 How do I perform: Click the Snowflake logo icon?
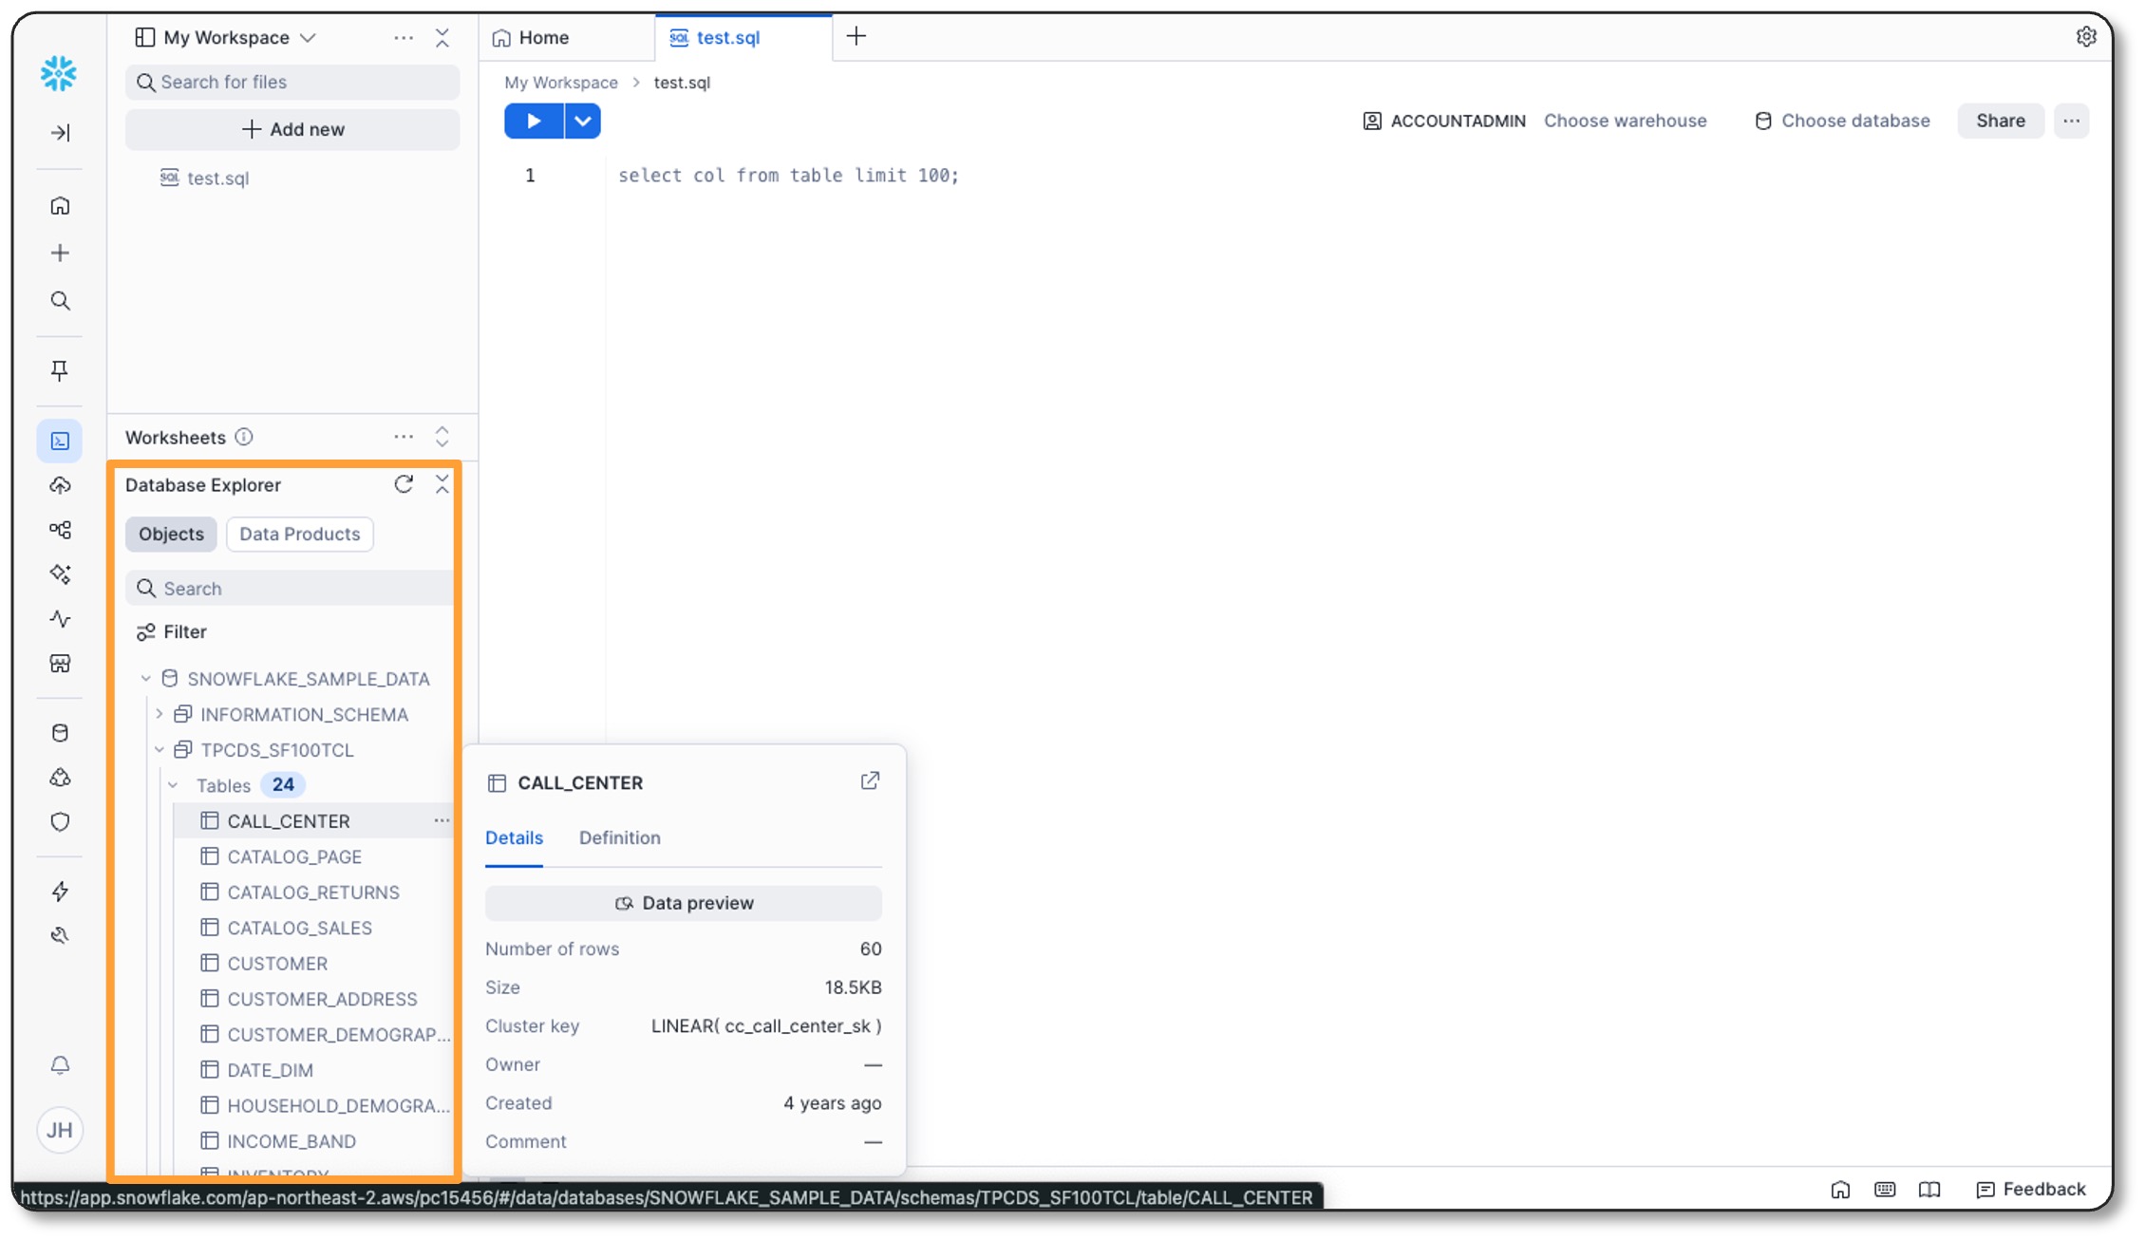[59, 73]
